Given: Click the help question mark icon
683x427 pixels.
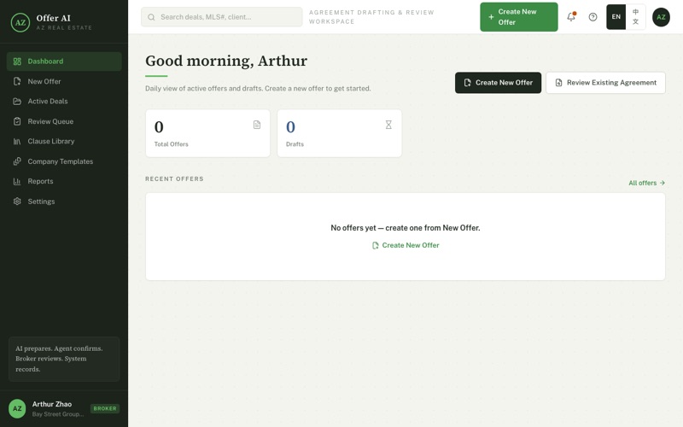Looking at the screenshot, I should click(x=593, y=17).
